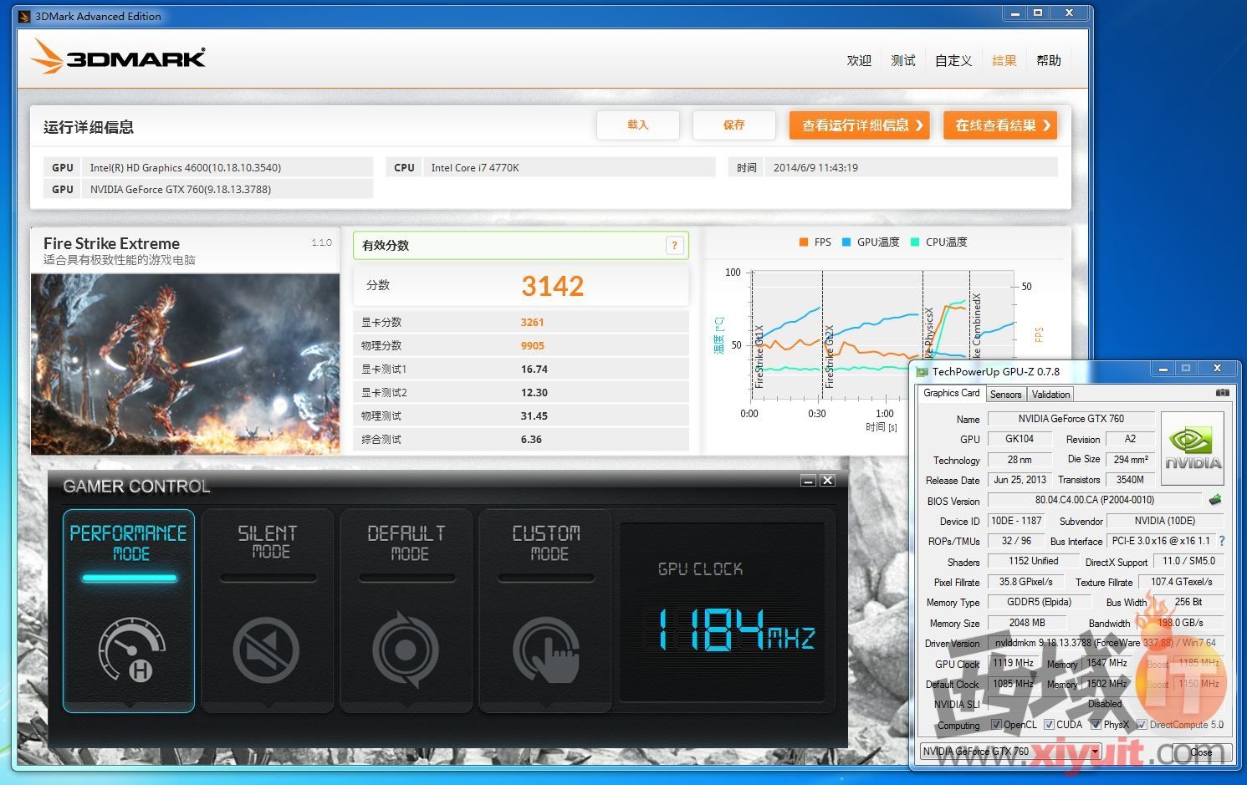
Task: Click the GPU-Z Name field NVIDIA GeForce GTX 760
Action: tap(1071, 419)
